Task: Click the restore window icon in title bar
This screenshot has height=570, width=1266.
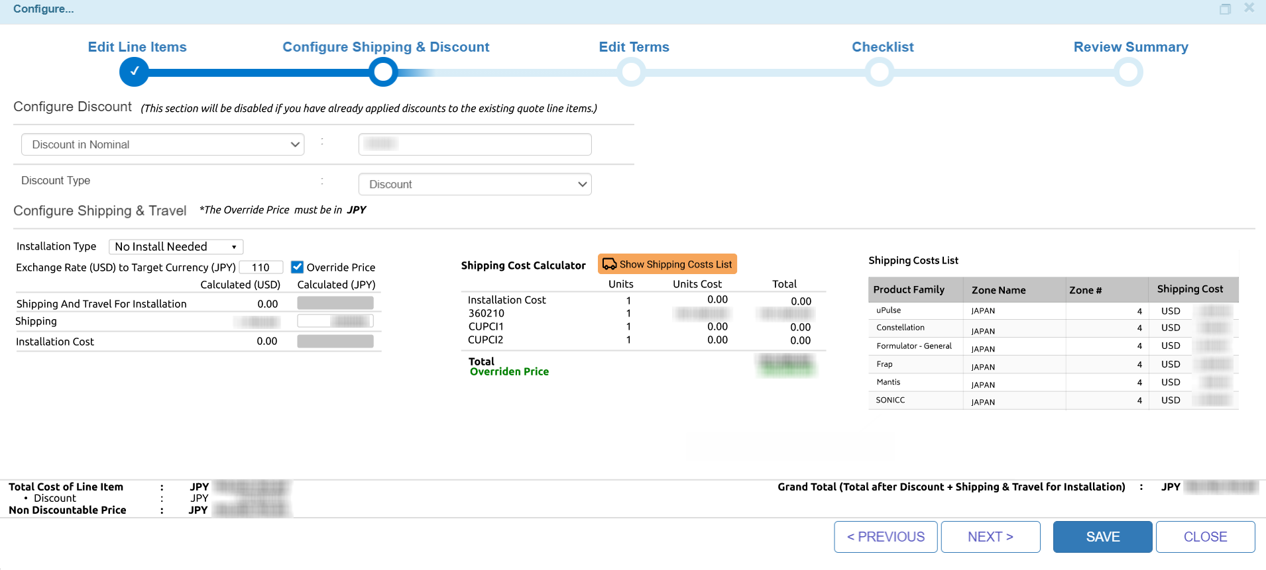Action: [1225, 9]
